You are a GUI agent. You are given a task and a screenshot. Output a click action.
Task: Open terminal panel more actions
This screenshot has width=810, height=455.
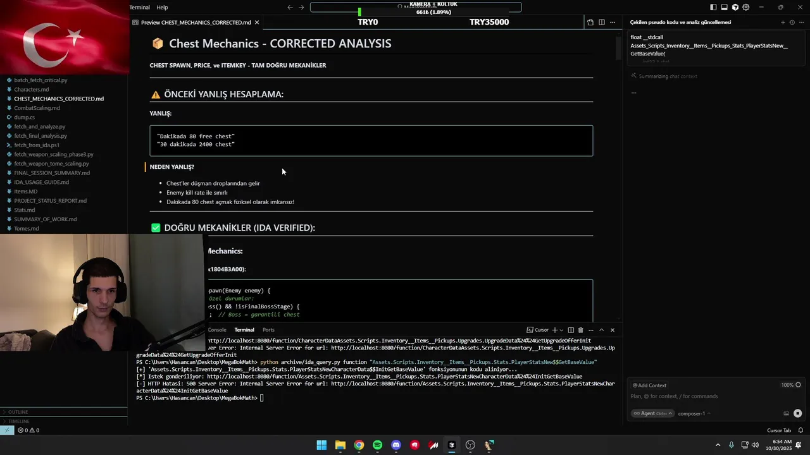click(x=591, y=330)
